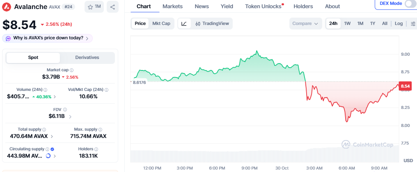Expand Circulating supply details chevron
The image size is (417, 172).
pos(55,156)
